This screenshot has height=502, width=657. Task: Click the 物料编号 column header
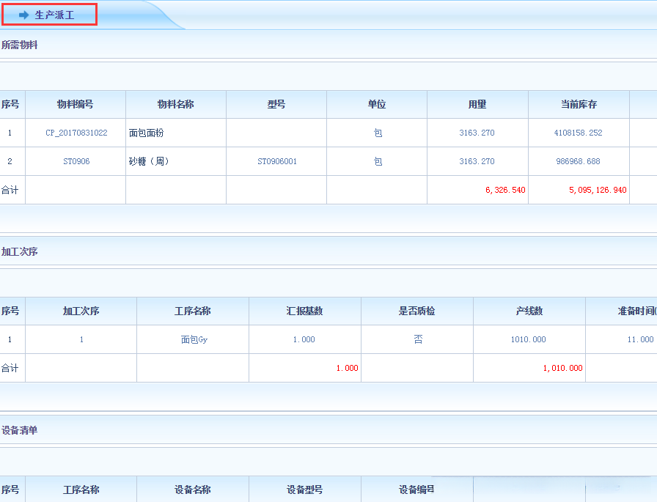76,104
